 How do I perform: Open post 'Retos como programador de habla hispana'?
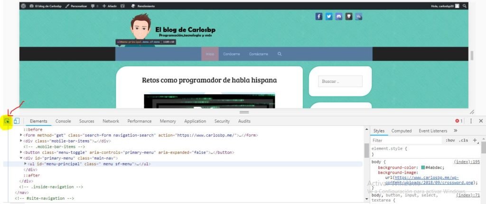(x=209, y=80)
